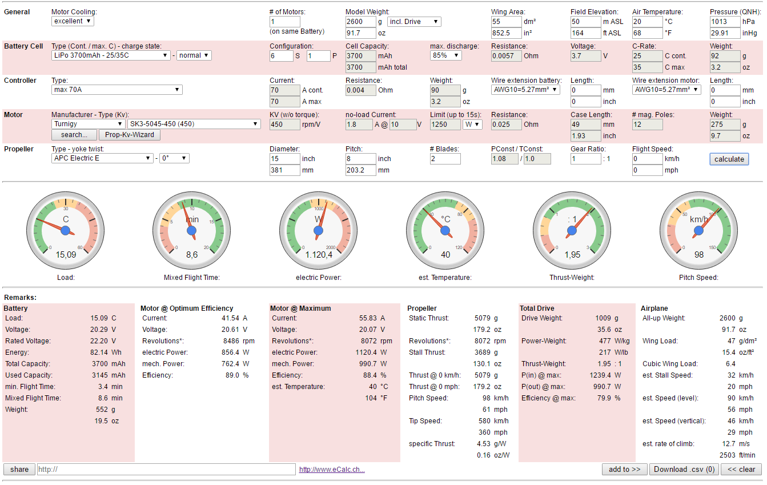Click the est. Temperature gauge
The width and height of the screenshot is (767, 485).
445,230
